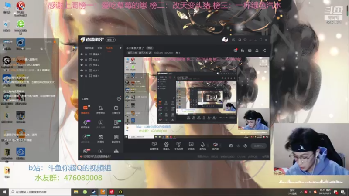349x196 pixels.
Task: Open File Explorer from taskbar
Action: point(76,192)
